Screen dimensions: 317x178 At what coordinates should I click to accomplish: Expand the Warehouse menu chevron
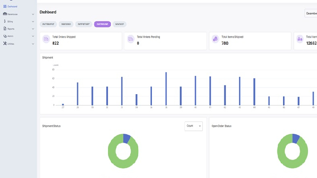click(33, 14)
